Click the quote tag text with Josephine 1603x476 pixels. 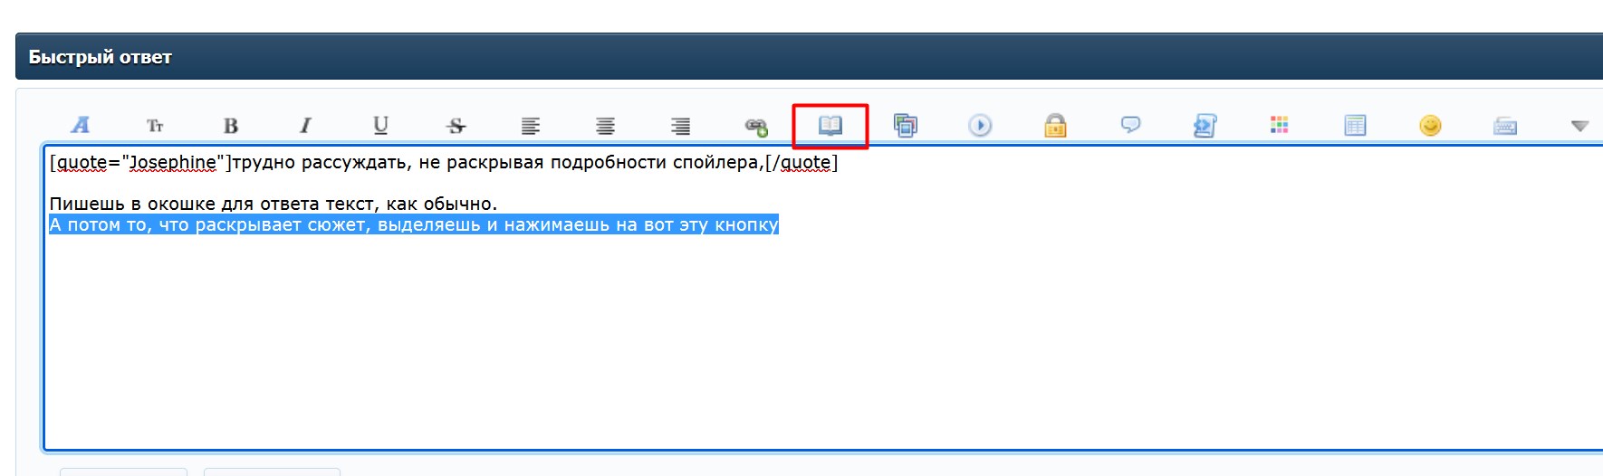point(444,163)
